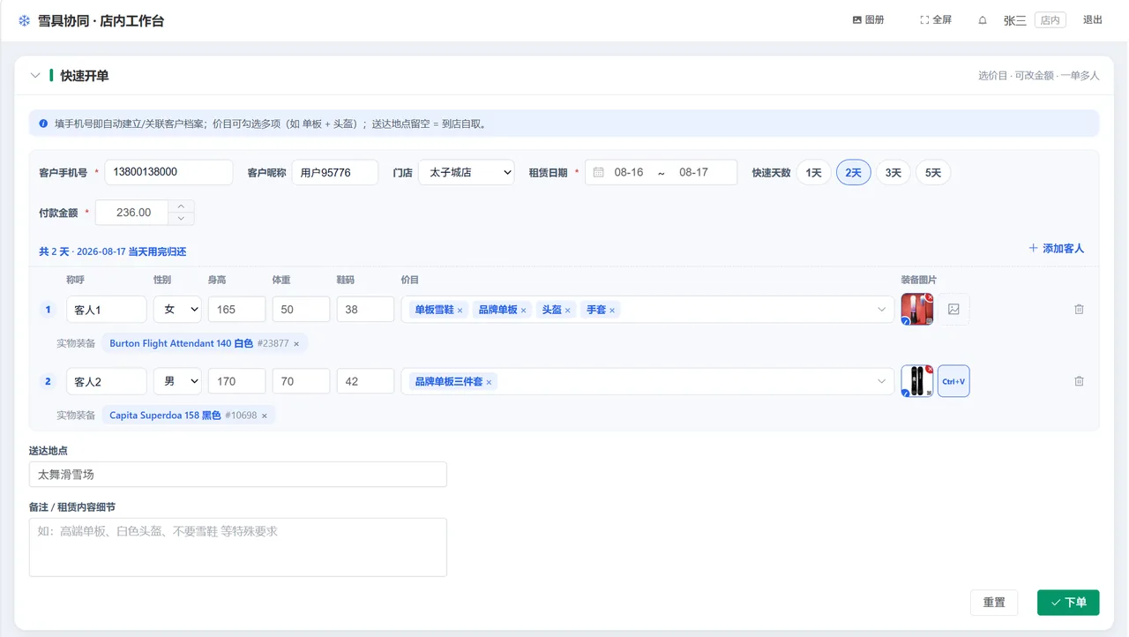Open the red snowboard thumbnail for 客人1
Viewport: 1129px width, 637px height.
(x=916, y=310)
